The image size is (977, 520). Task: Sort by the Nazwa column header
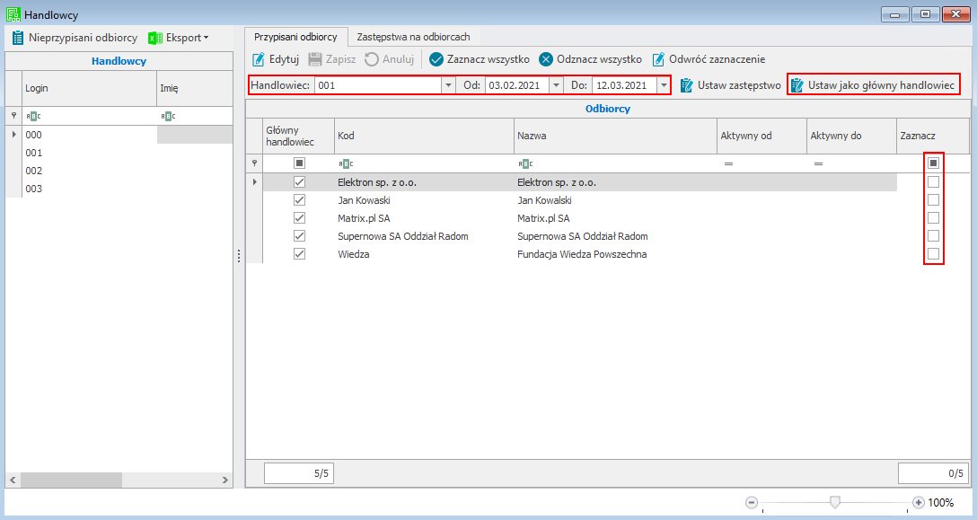coord(614,136)
